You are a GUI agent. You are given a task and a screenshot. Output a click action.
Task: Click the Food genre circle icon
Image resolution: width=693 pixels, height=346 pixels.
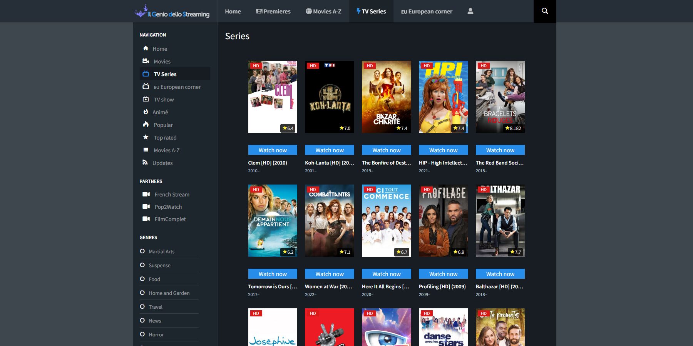[x=142, y=279]
